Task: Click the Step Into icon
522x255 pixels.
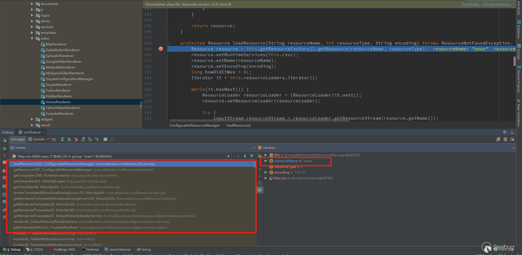Action: point(69,139)
